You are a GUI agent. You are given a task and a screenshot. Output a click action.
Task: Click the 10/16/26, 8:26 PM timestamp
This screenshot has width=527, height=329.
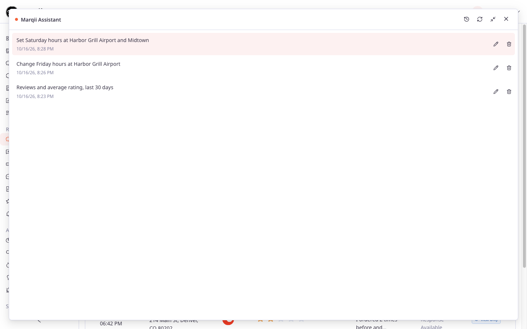pos(35,73)
